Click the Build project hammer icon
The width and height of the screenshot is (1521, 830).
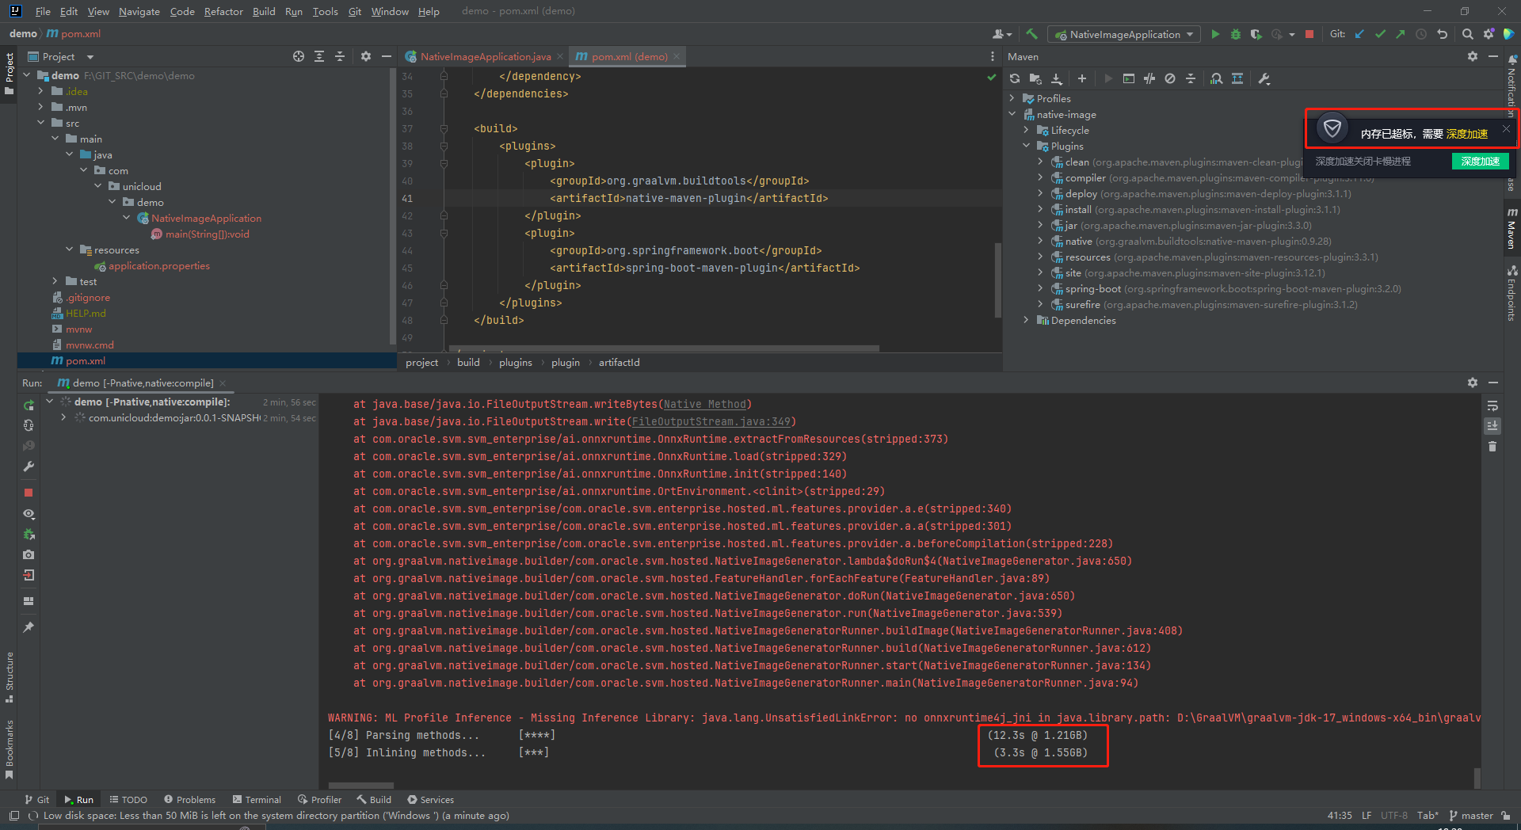[1031, 34]
